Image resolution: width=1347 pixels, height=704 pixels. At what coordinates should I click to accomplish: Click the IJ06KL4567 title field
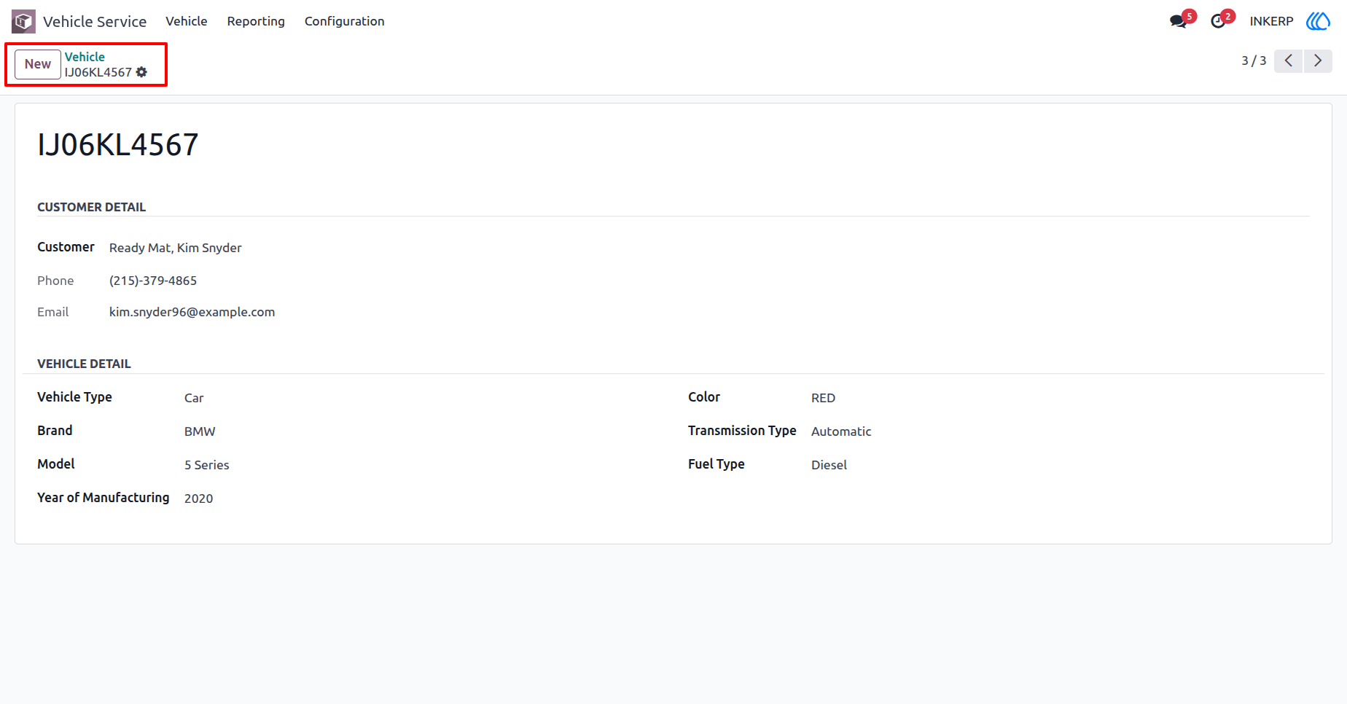tap(118, 145)
